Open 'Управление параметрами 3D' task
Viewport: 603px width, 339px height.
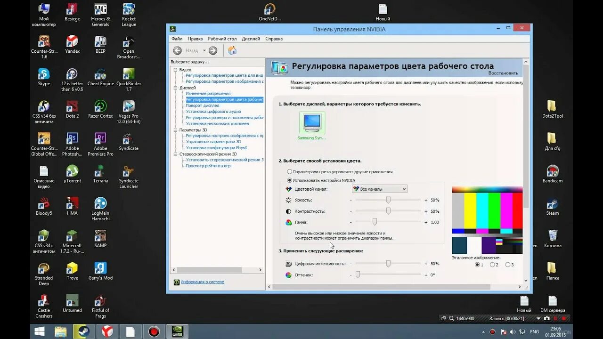pyautogui.click(x=213, y=142)
